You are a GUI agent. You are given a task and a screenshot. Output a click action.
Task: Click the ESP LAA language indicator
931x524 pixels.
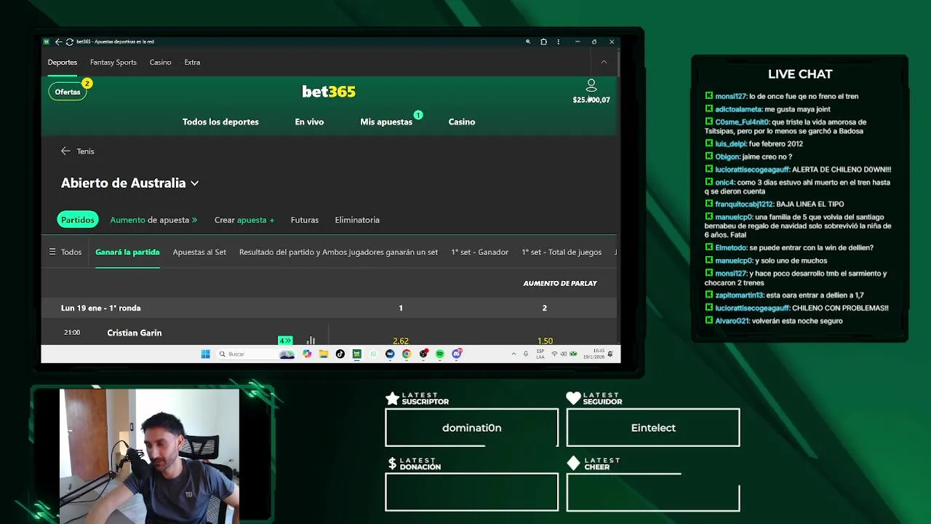[x=540, y=354]
